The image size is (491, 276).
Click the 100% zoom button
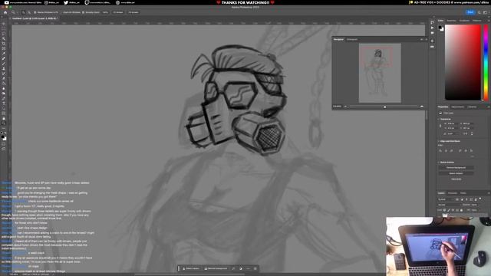point(105,12)
